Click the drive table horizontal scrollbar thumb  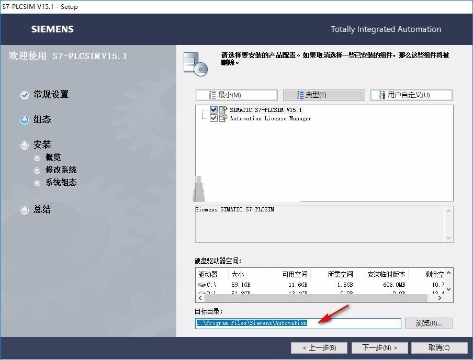click(x=316, y=298)
